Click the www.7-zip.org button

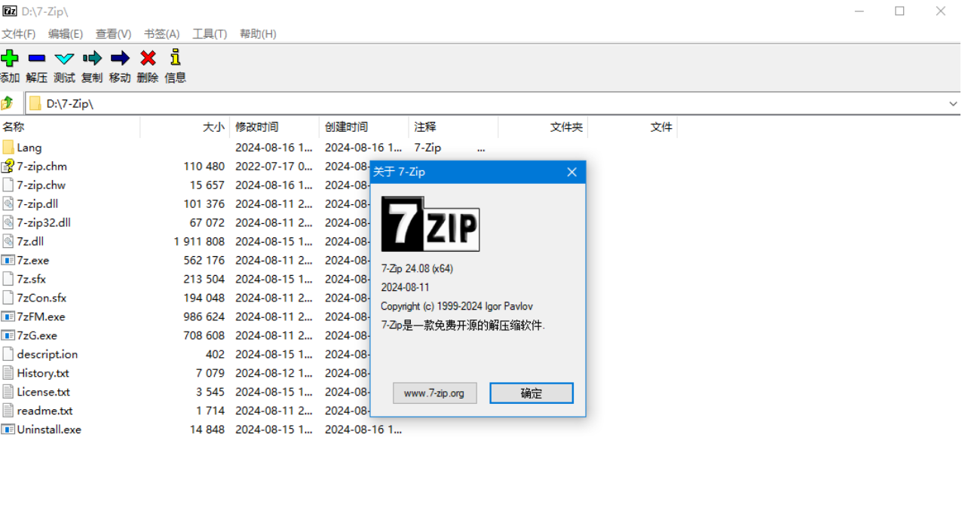coord(435,393)
